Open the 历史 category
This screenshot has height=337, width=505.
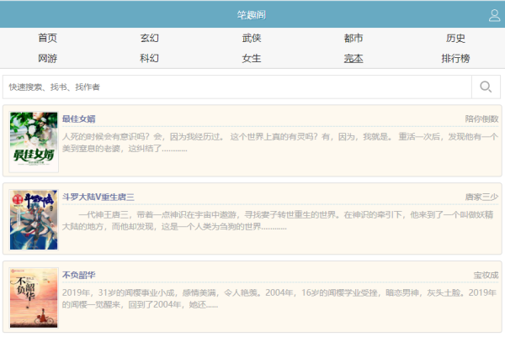[455, 38]
